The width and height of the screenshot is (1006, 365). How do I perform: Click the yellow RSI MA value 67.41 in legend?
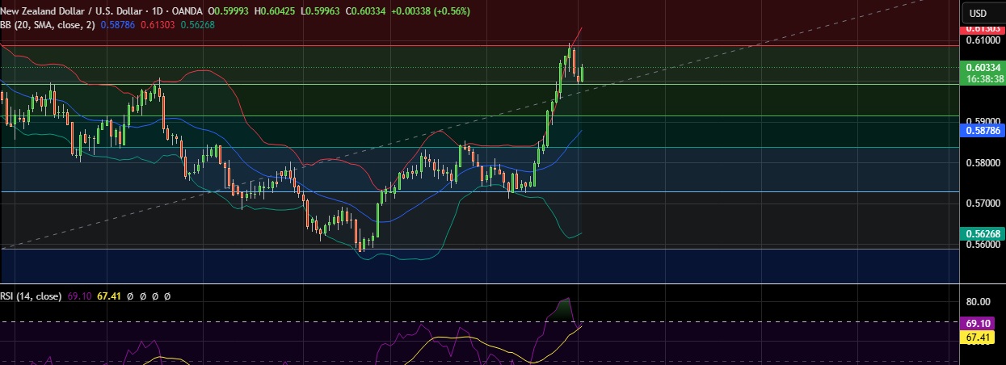click(x=108, y=296)
